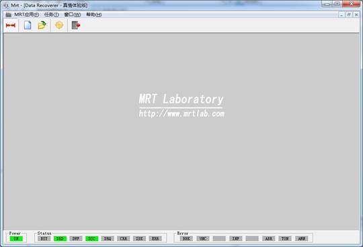This screenshot has height=247, width=363.
Task: Open the 窗口(W) menu
Action: pyautogui.click(x=73, y=15)
